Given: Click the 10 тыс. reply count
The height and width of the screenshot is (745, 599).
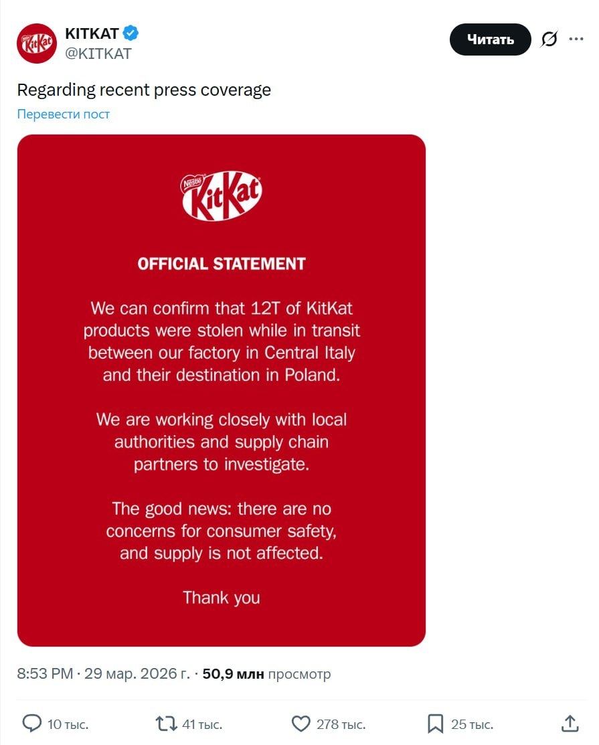Looking at the screenshot, I should point(68,724).
